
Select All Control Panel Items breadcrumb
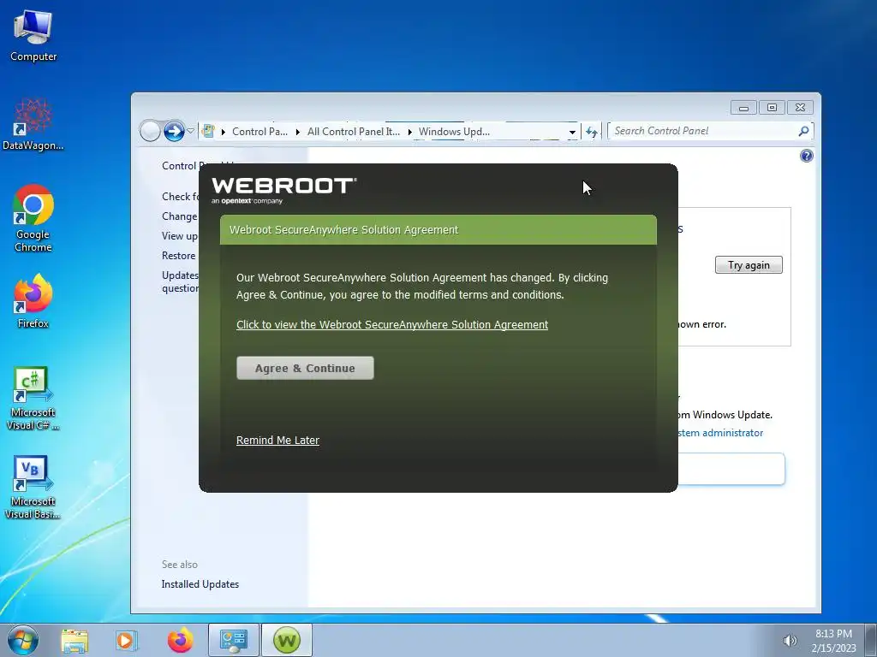point(354,131)
